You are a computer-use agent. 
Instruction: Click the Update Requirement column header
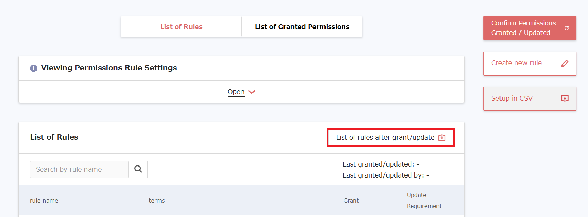424,201
